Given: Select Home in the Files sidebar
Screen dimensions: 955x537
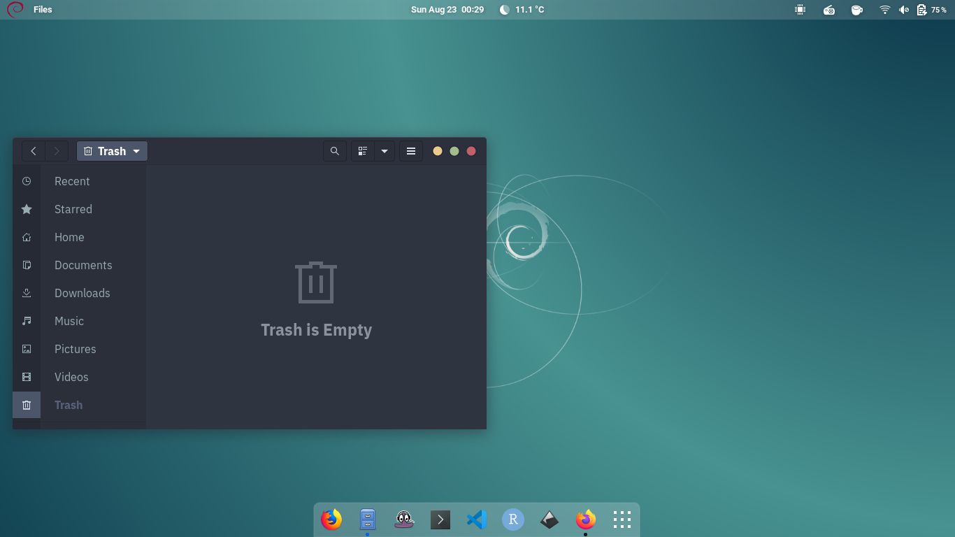Looking at the screenshot, I should (x=69, y=237).
